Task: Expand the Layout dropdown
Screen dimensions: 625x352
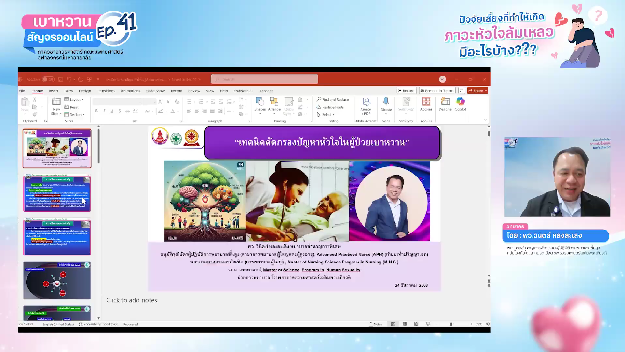Action: coord(75,99)
